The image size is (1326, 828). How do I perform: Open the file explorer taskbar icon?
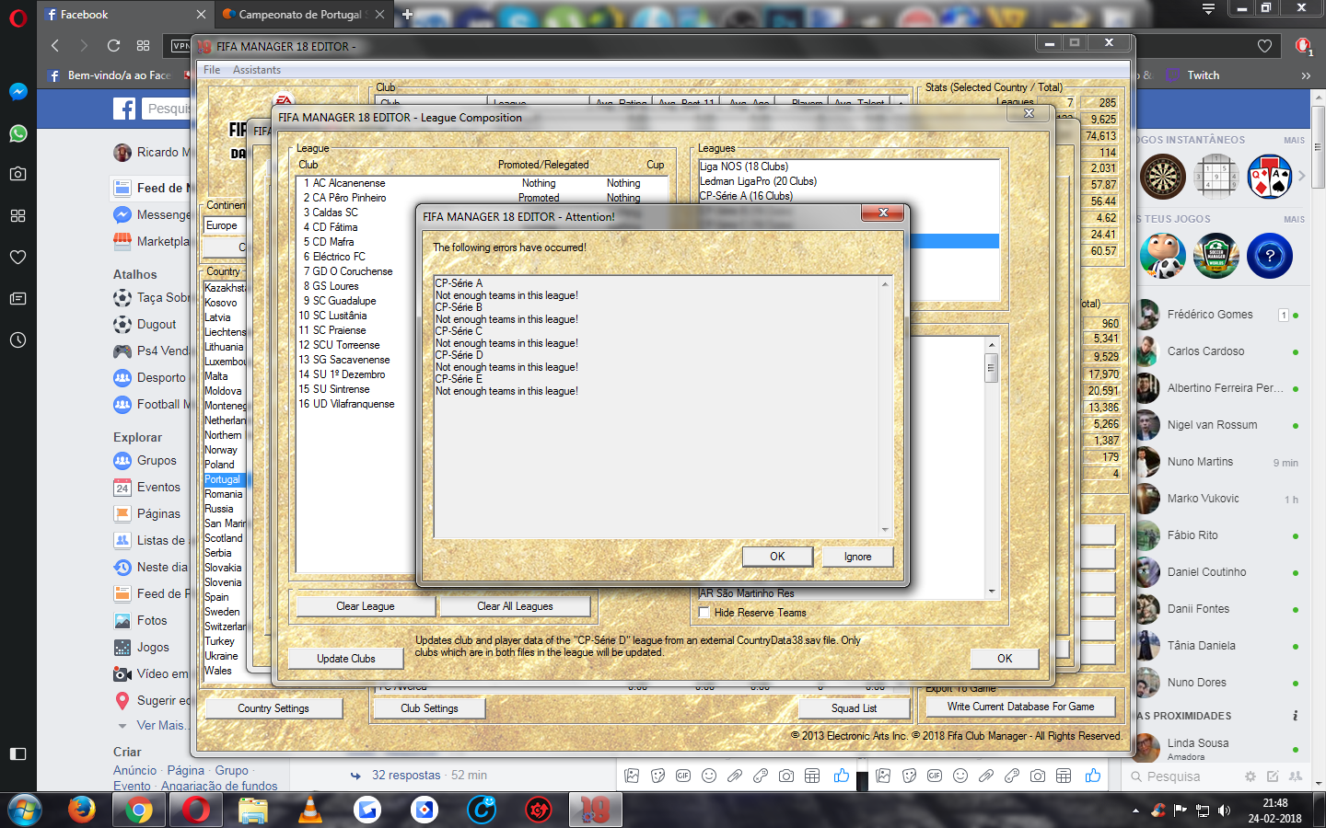(x=252, y=810)
